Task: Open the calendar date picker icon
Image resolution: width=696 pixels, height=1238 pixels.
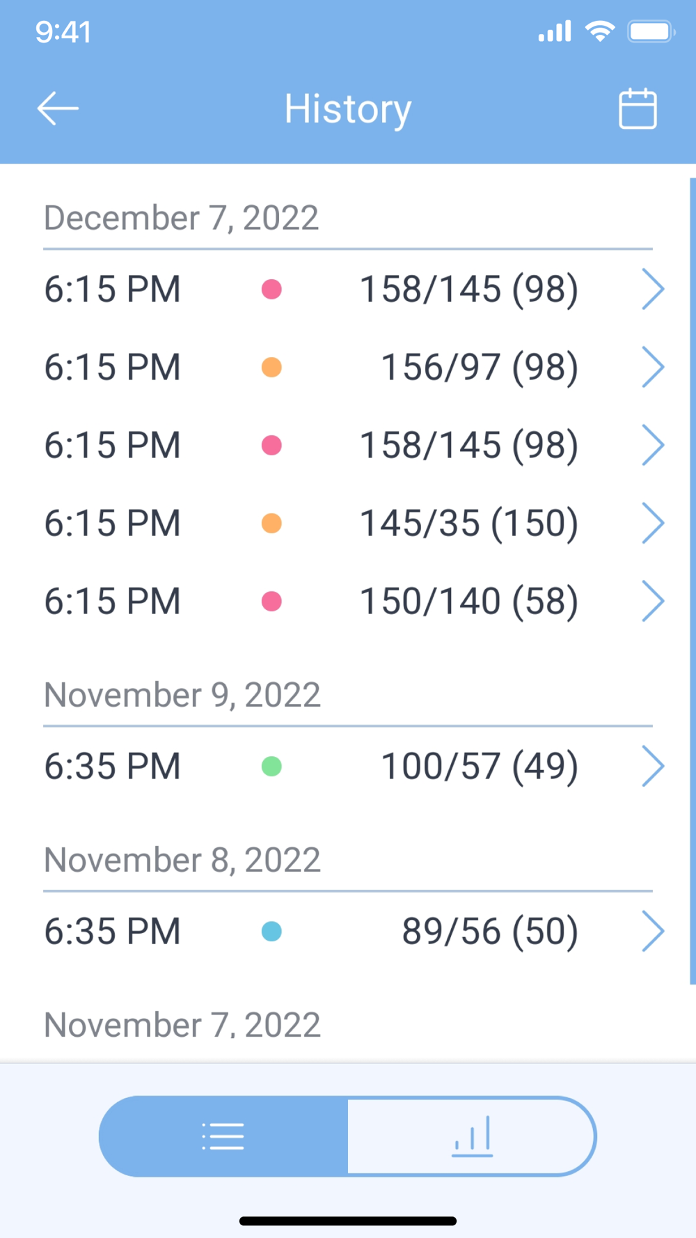Action: (x=638, y=109)
